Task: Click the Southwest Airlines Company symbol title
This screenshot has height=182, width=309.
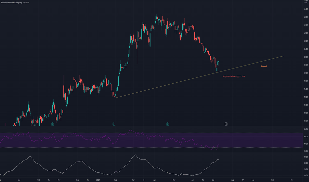Action: point(15,3)
